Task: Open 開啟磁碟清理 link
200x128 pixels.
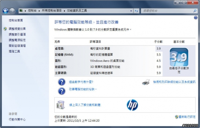Action: (x=17, y=46)
